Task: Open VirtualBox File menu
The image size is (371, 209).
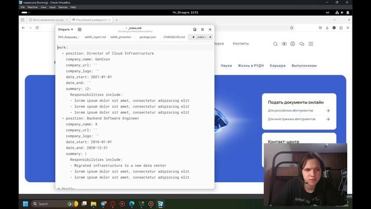Action: [x=23, y=8]
